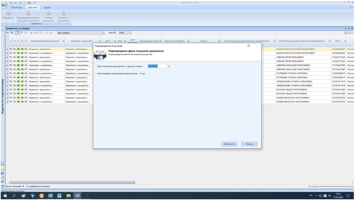
Task: Open the date picker dropdown arrow in dialog
Action: (169, 66)
